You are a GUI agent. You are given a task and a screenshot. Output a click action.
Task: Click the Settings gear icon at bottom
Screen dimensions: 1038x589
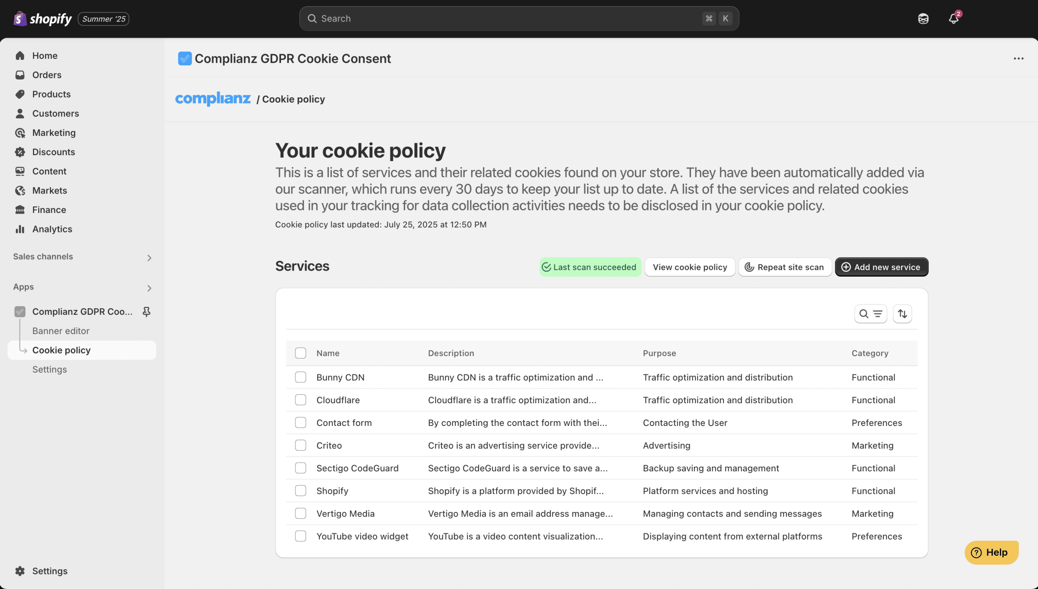click(20, 571)
